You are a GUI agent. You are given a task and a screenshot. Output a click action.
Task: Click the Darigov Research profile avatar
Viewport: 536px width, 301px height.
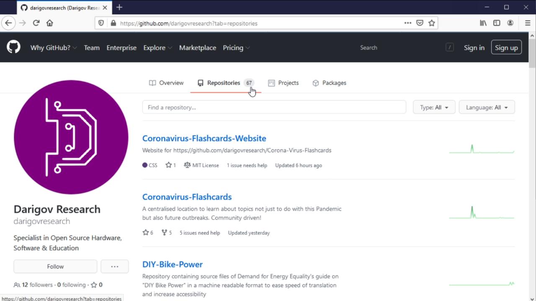pyautogui.click(x=71, y=137)
